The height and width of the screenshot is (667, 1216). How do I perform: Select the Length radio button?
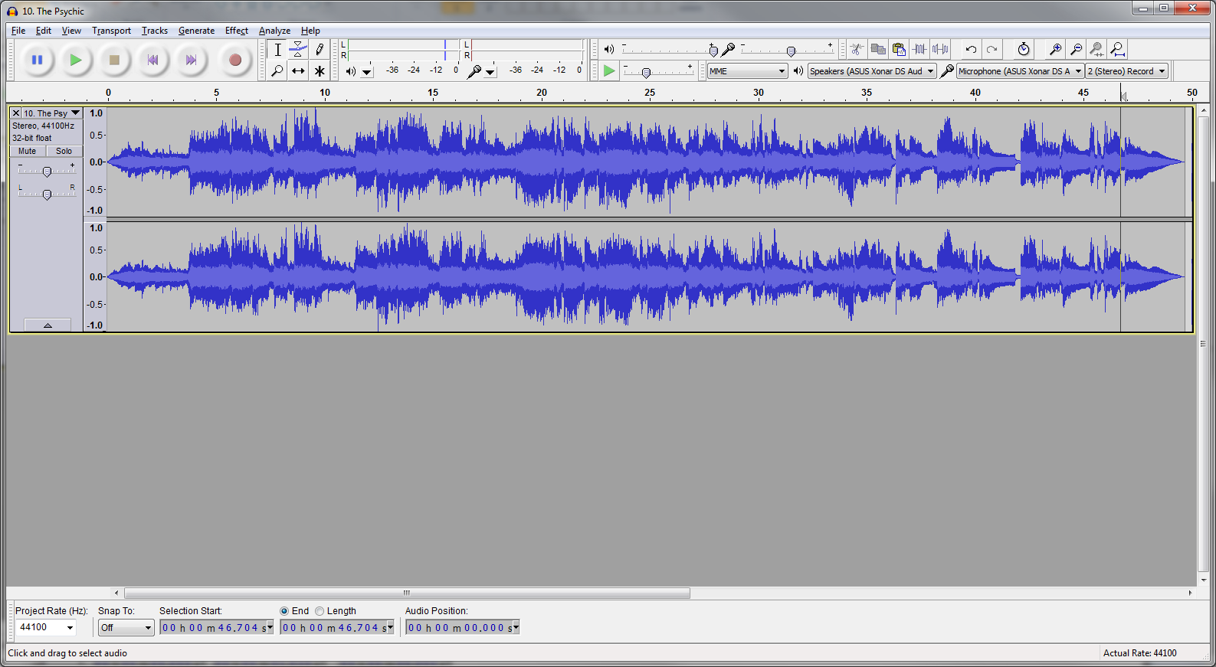320,611
